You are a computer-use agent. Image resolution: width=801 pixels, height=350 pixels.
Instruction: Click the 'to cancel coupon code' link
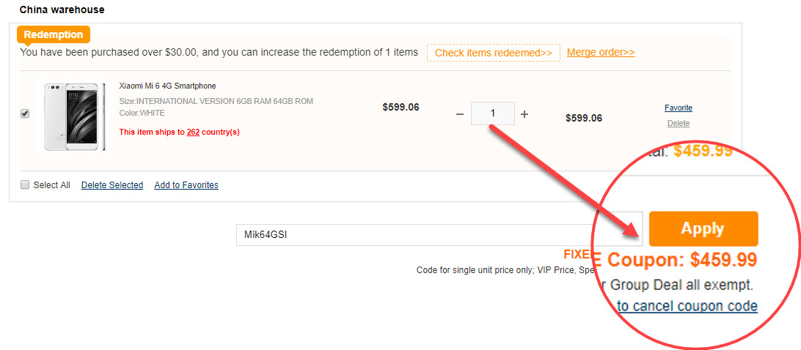pos(687,306)
